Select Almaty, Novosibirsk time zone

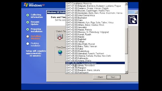point(95,65)
